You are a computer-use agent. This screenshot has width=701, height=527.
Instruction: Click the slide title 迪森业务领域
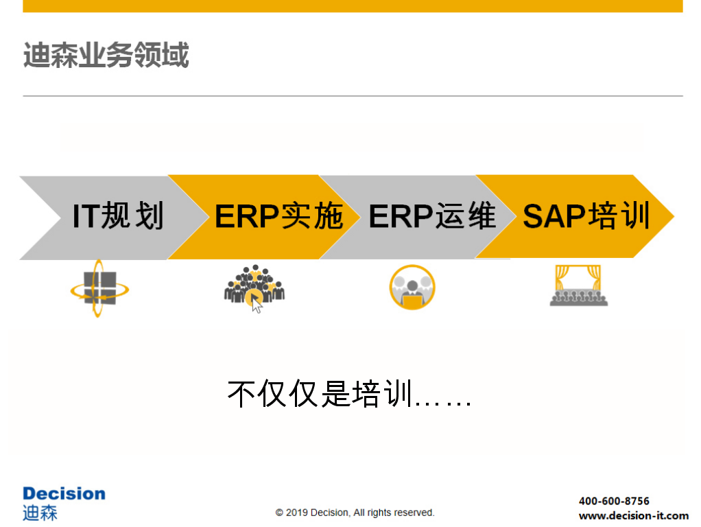(x=106, y=56)
